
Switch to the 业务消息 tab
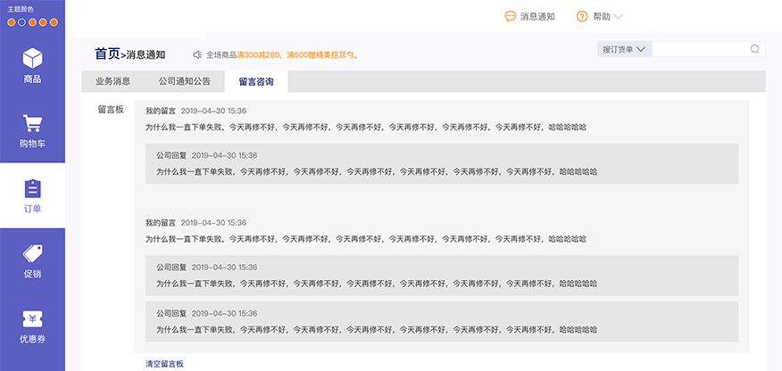[x=113, y=81]
